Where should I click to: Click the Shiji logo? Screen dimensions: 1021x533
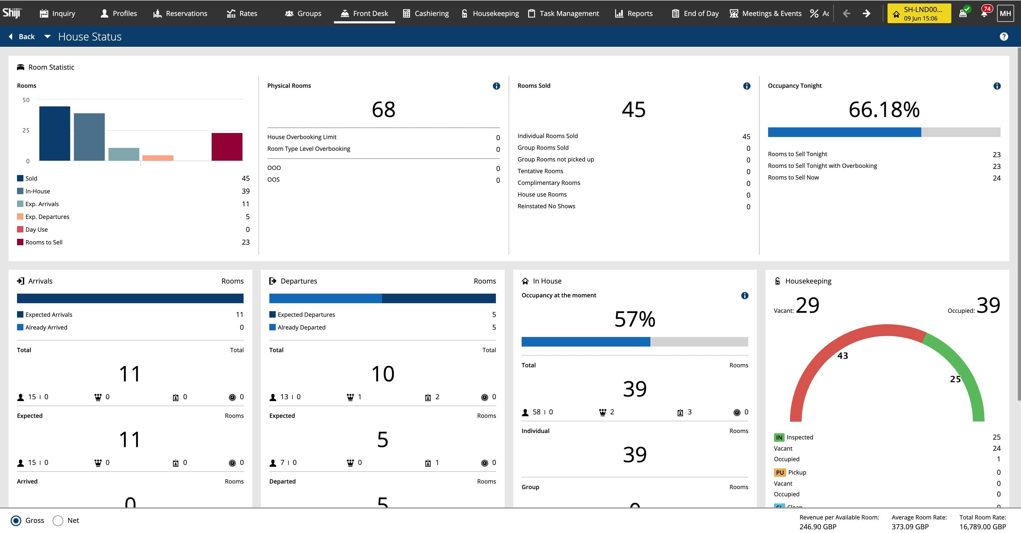click(12, 13)
